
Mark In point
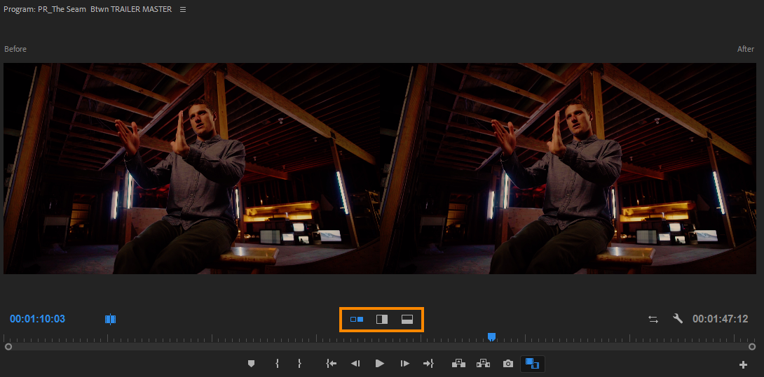[x=277, y=364]
